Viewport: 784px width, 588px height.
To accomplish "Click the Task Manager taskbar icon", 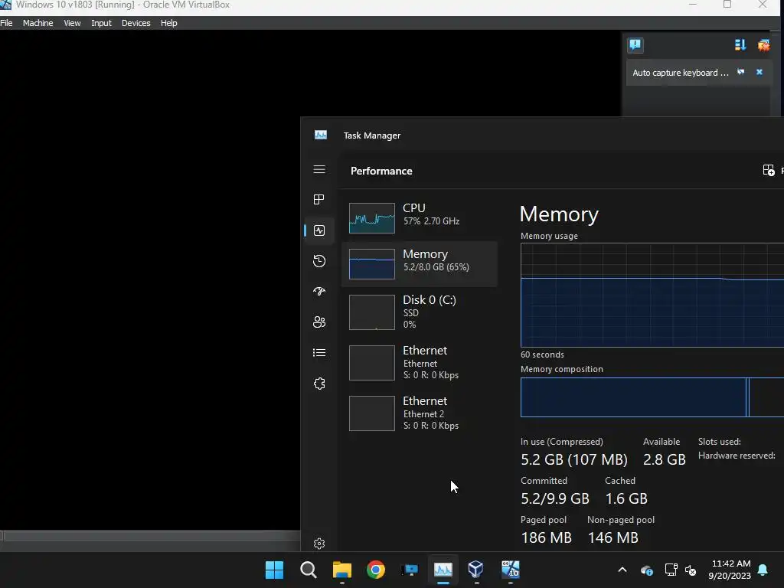I will (x=443, y=570).
